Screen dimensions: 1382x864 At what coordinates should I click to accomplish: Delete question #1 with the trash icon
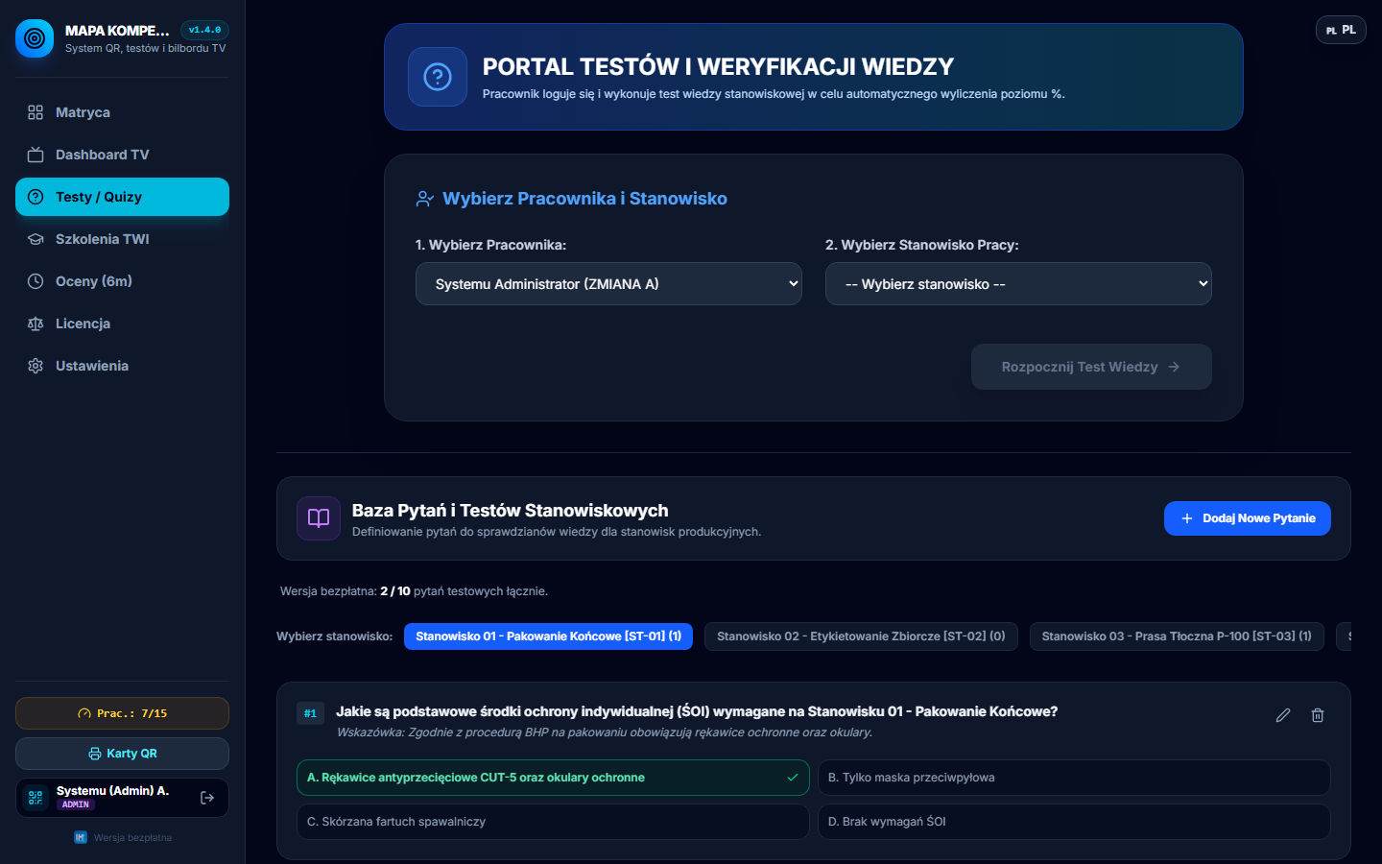pos(1318,715)
